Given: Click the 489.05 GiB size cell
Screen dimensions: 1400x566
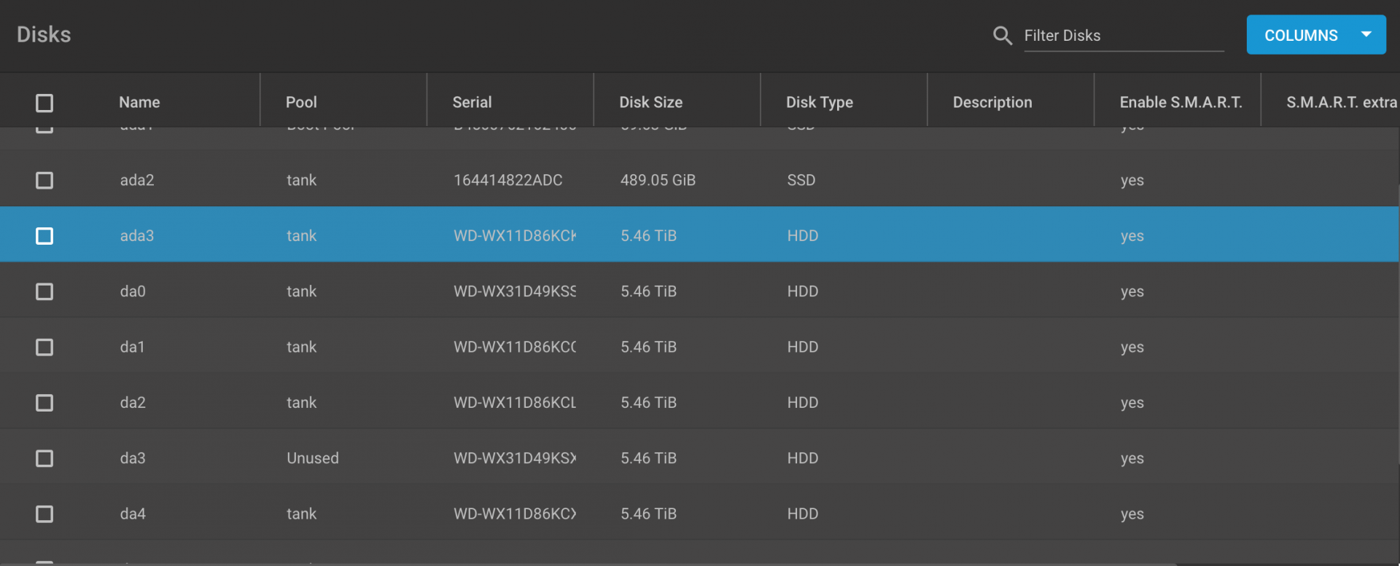Looking at the screenshot, I should (658, 180).
